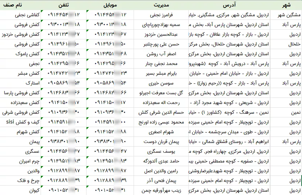Click manager cell سمیه بهزادچورپاچای

point(161,25)
